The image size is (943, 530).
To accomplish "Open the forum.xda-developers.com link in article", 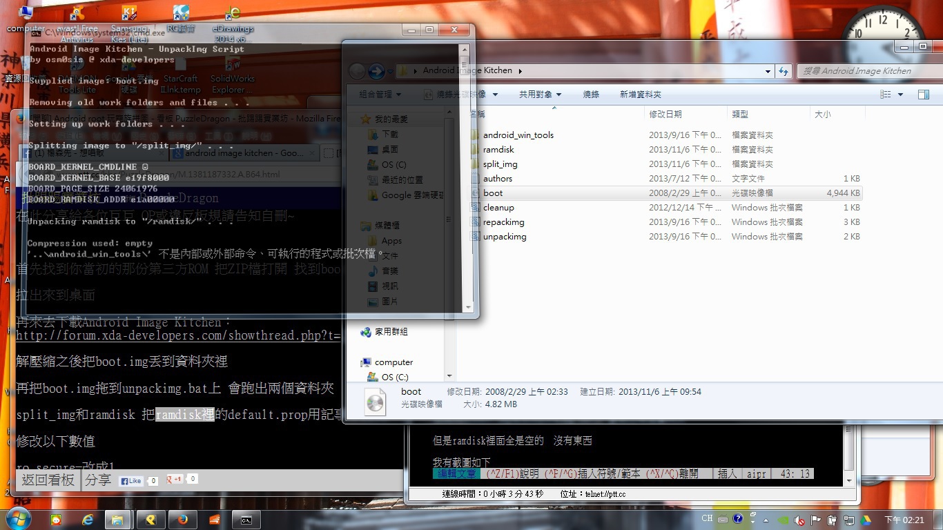I will [178, 335].
